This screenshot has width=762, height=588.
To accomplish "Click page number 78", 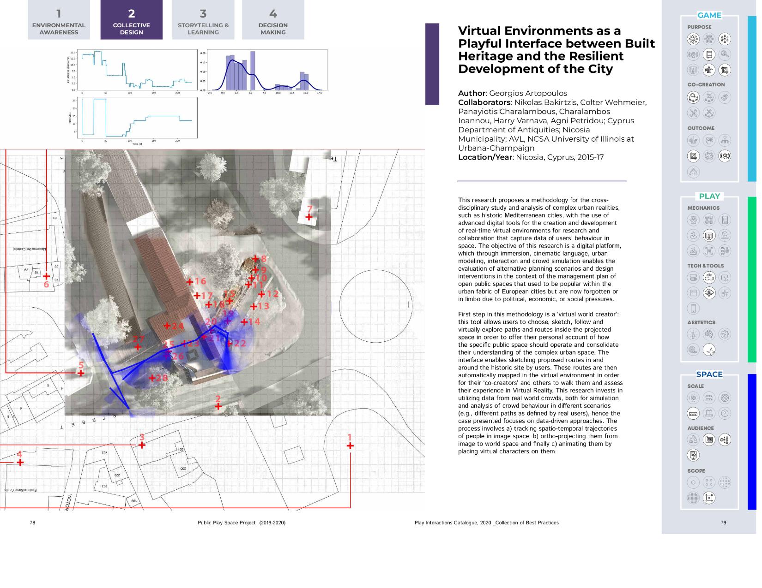I will click(x=32, y=523).
